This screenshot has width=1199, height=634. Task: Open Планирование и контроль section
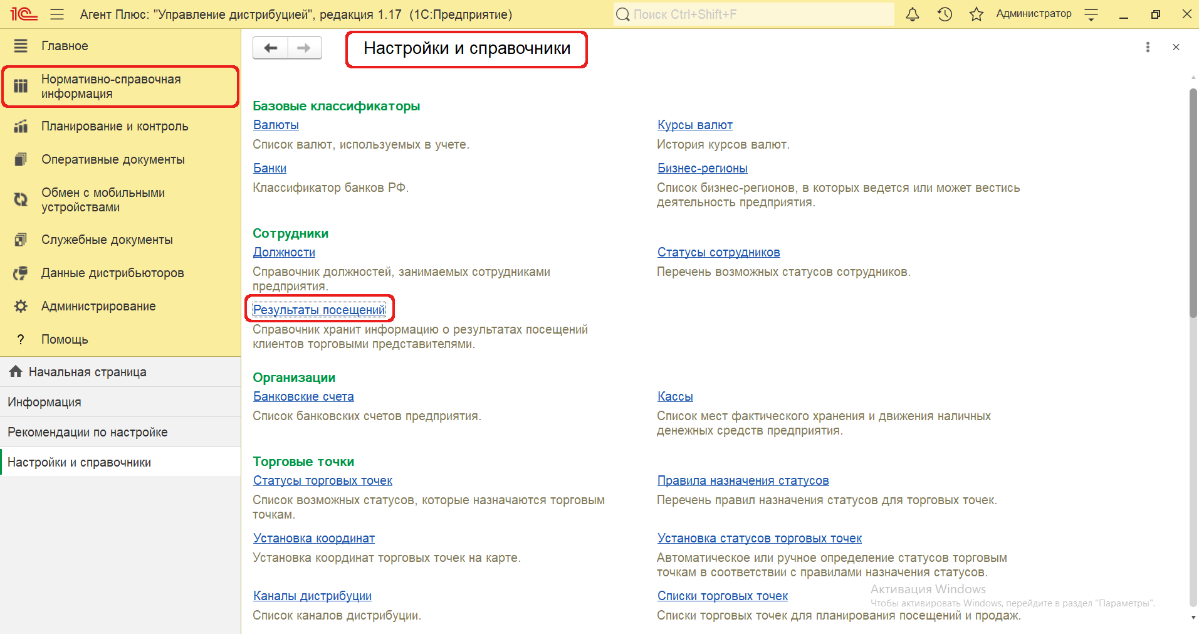[120, 126]
